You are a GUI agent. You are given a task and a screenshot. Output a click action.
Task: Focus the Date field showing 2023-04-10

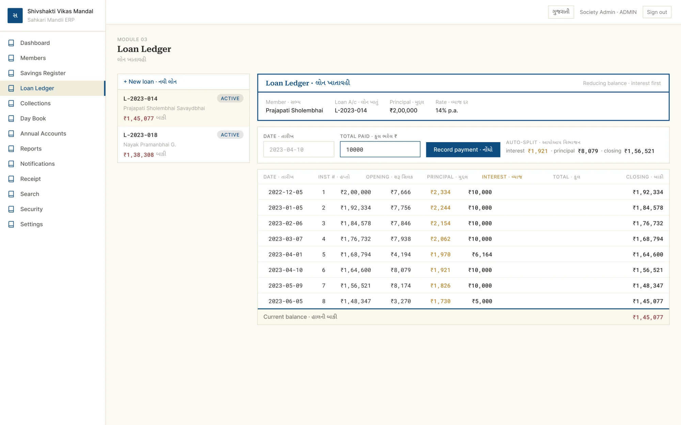tap(299, 149)
